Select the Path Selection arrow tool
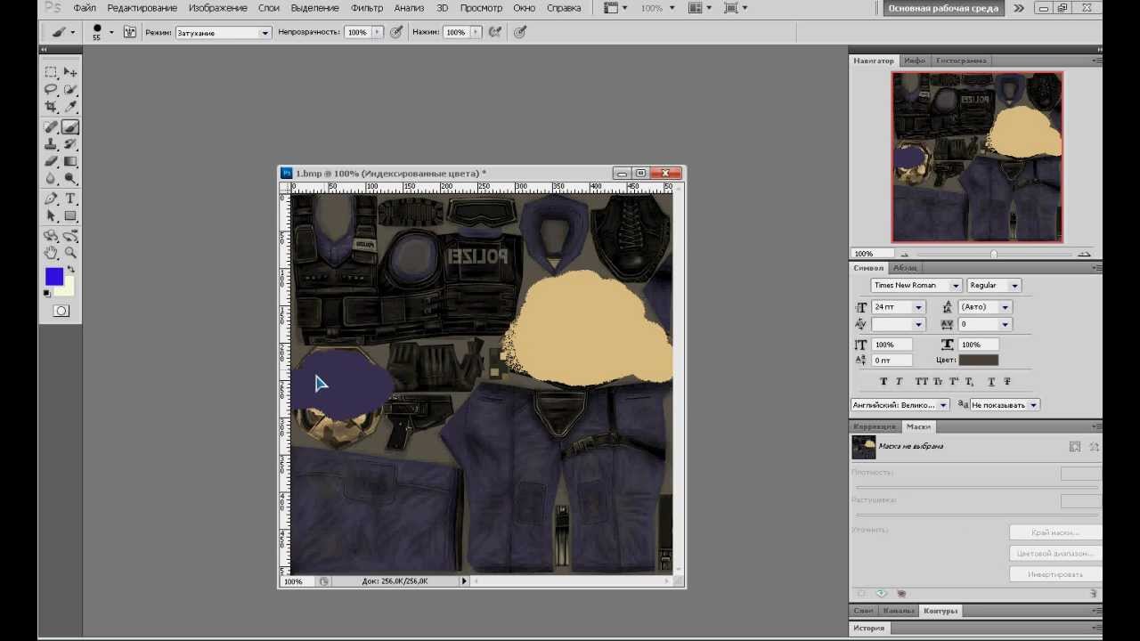Viewport: 1140px width, 641px height. tap(51, 216)
